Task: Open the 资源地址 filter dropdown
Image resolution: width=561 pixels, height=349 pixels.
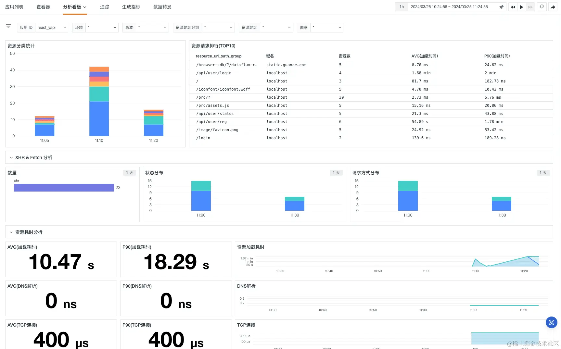Action: [x=276, y=28]
